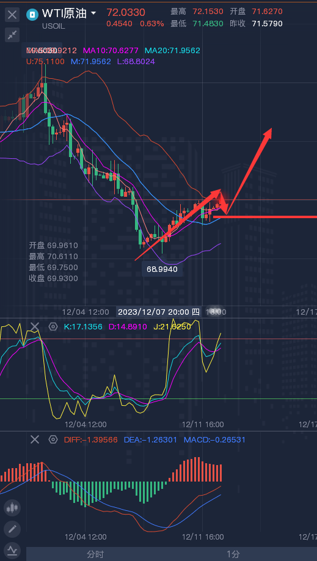317x561 pixels.
Task: Switch to the 1分 timeframe tab
Action: point(233,554)
